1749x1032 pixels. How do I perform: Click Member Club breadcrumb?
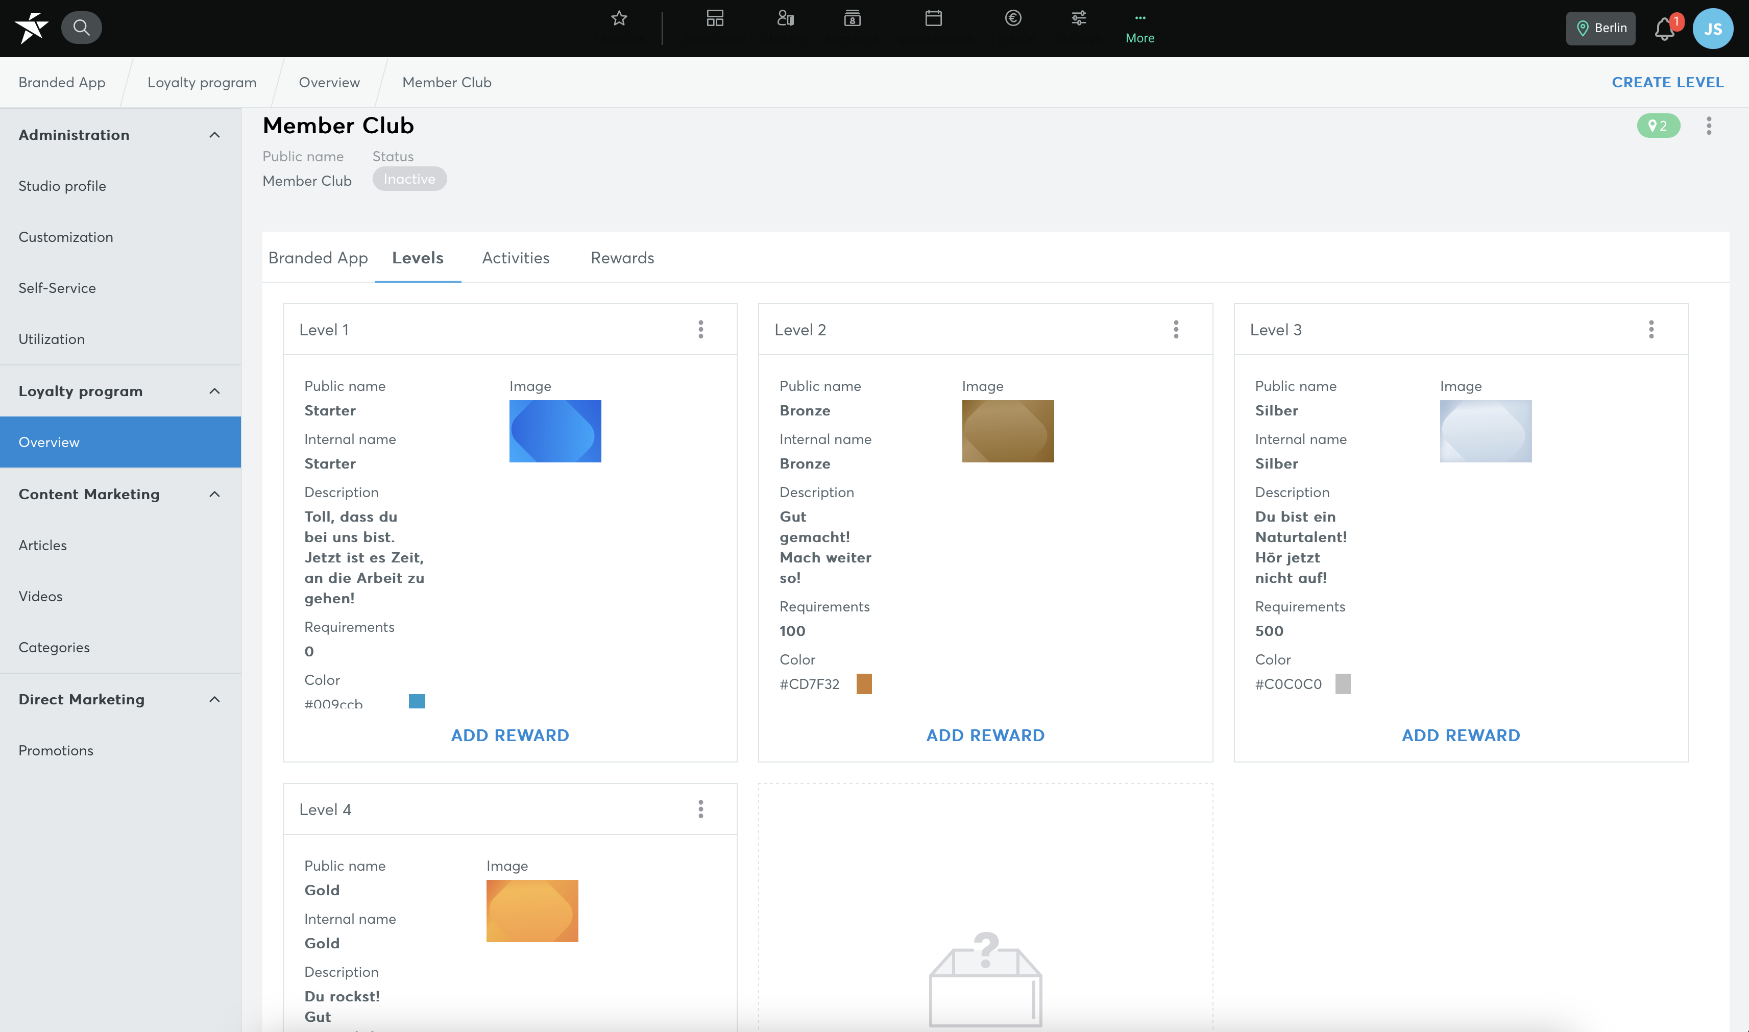coord(447,82)
